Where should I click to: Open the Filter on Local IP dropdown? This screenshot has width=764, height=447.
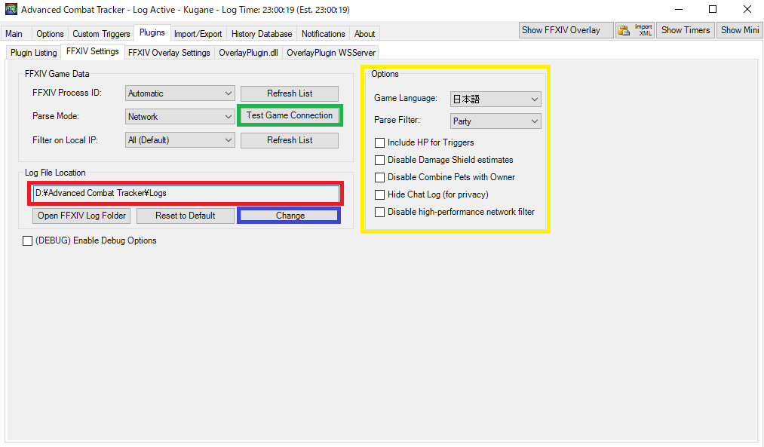(x=180, y=140)
